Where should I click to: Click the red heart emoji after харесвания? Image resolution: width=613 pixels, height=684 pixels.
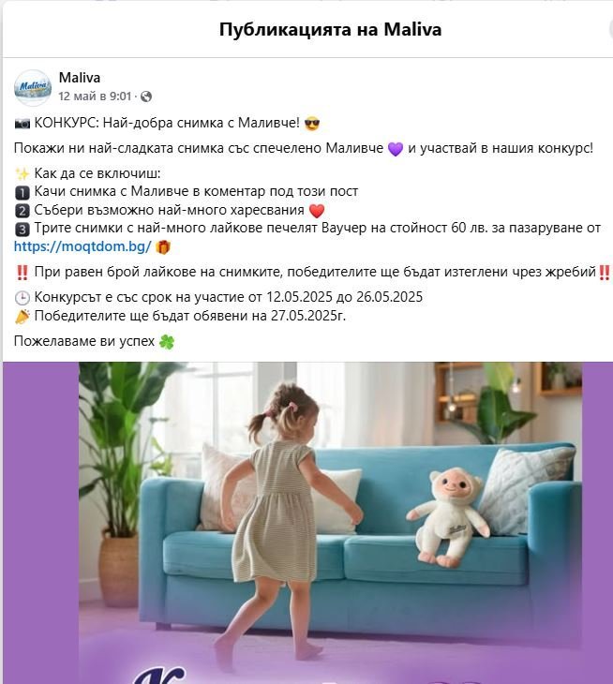pyautogui.click(x=317, y=211)
